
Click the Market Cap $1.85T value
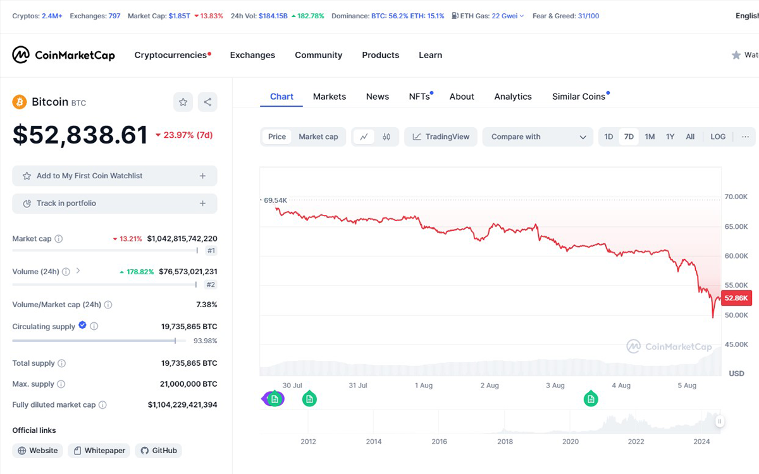click(x=178, y=16)
